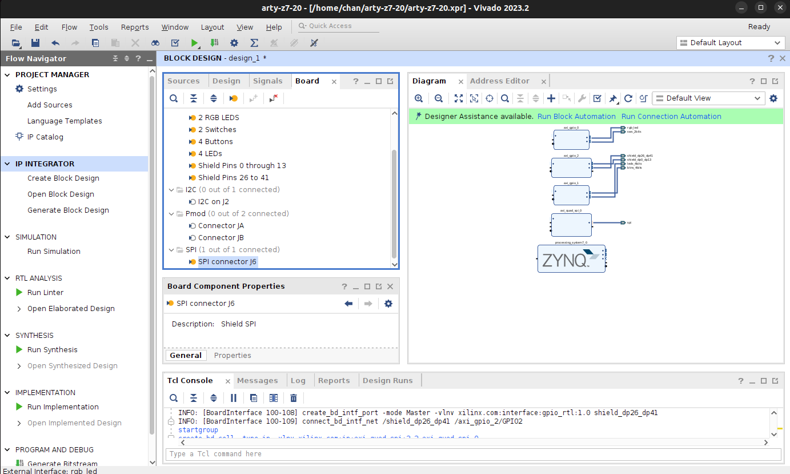The width and height of the screenshot is (790, 474).
Task: Select Connector JA in Board tree
Action: [x=221, y=226]
